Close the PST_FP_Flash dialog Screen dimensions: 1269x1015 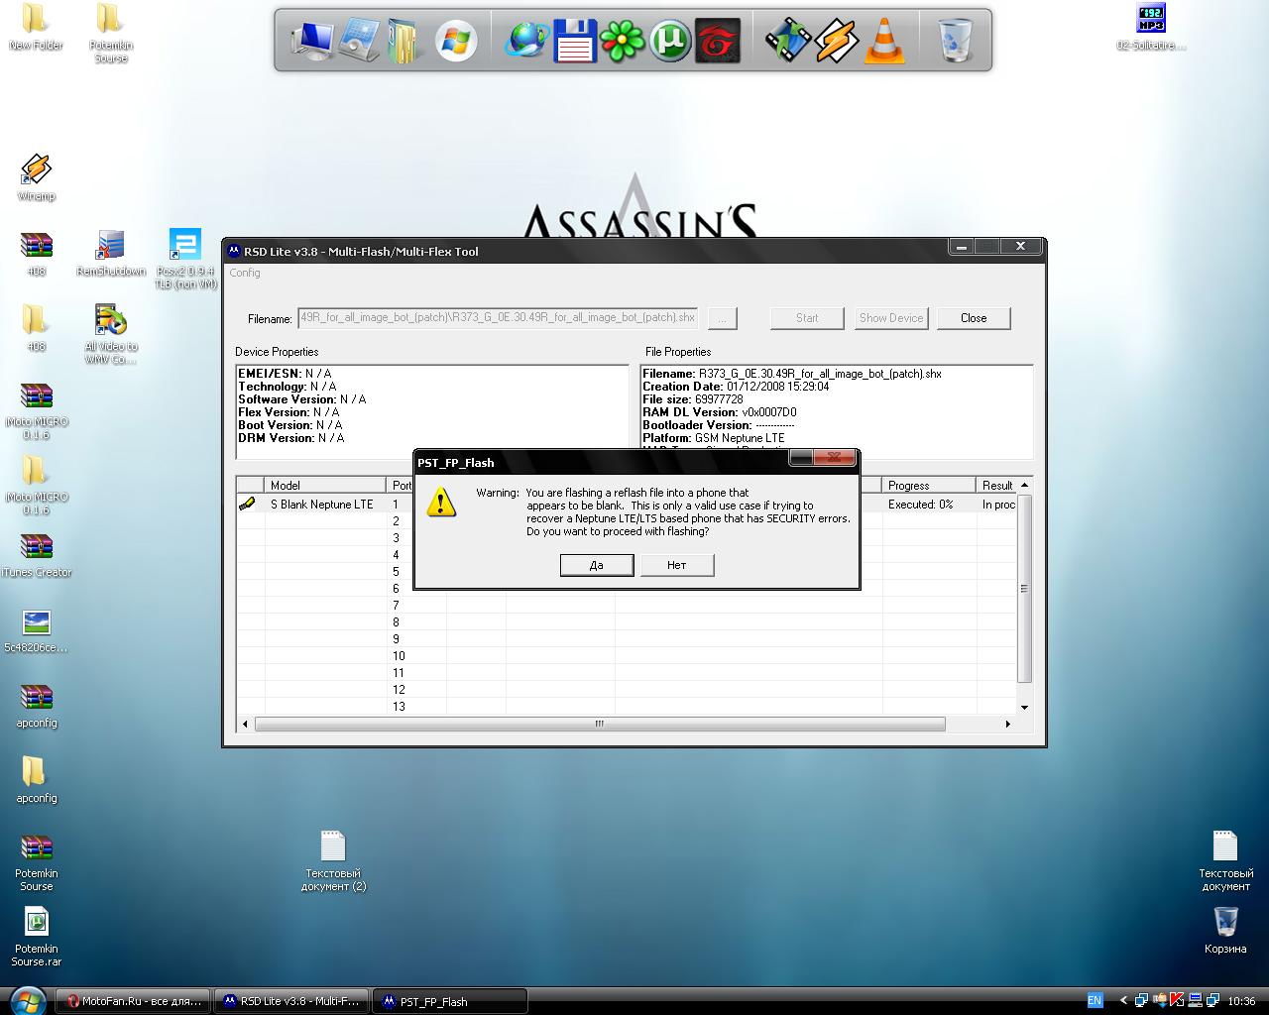(x=836, y=457)
